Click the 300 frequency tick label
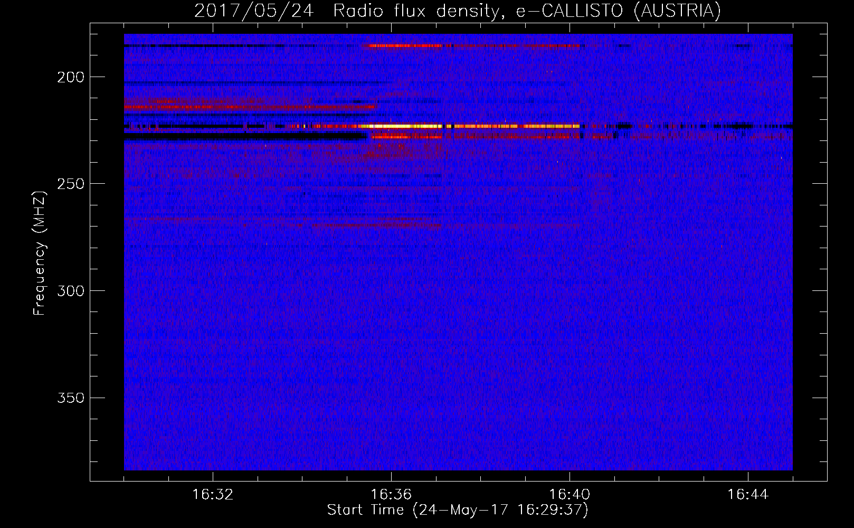Screen dimensions: 854x528 point(71,291)
